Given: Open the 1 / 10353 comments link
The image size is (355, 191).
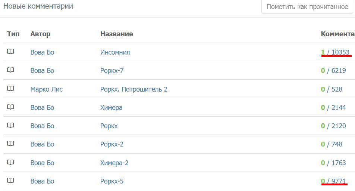Looking at the screenshot, I should pyautogui.click(x=335, y=52).
